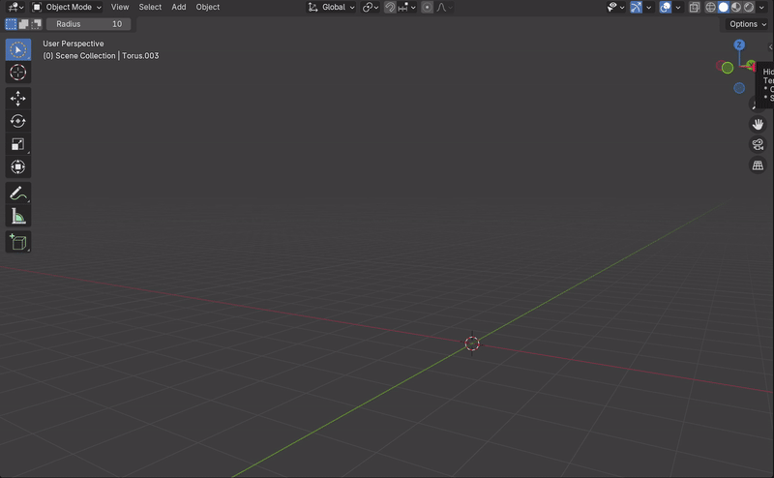This screenshot has height=478, width=774.
Task: Switch to Material Preview shading
Action: click(x=736, y=7)
